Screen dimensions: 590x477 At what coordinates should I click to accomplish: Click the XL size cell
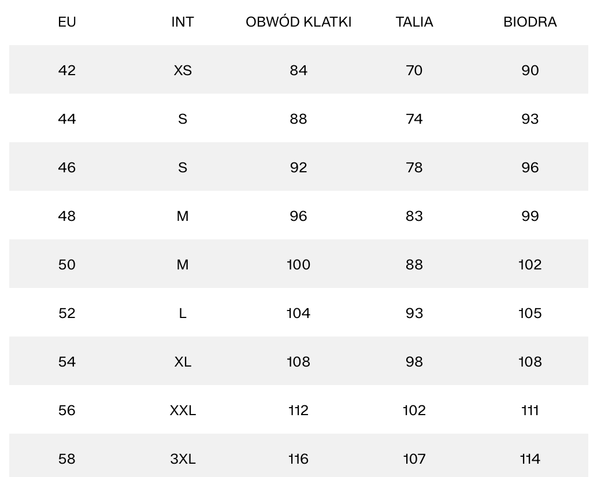(183, 361)
